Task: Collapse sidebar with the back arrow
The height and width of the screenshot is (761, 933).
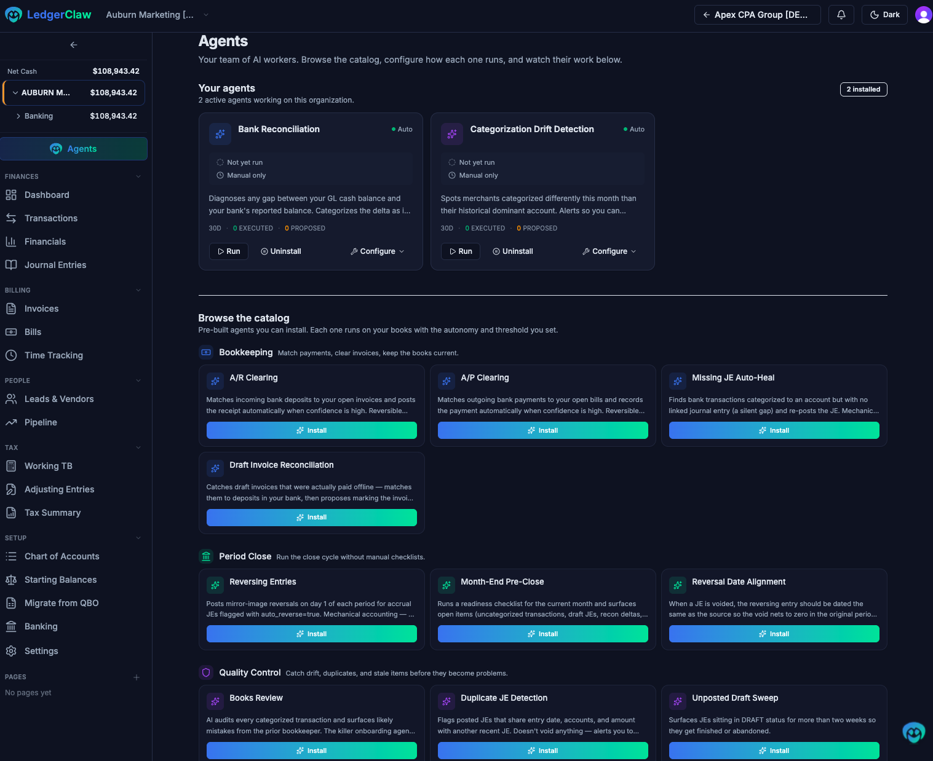Action: point(74,45)
